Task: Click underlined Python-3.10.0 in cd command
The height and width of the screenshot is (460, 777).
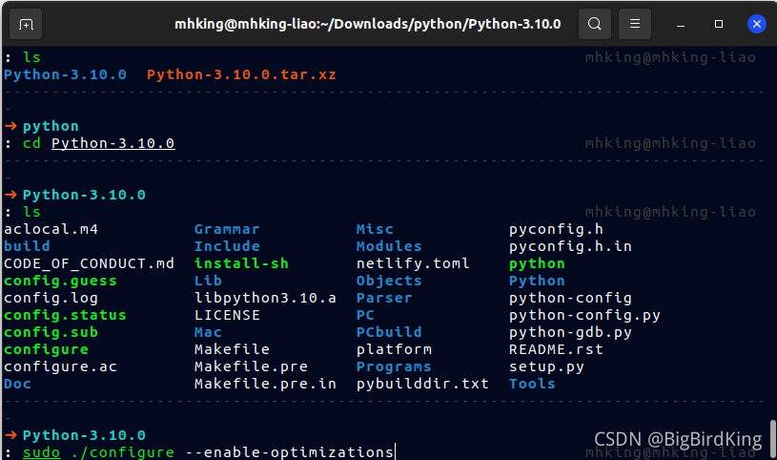Action: click(x=113, y=143)
